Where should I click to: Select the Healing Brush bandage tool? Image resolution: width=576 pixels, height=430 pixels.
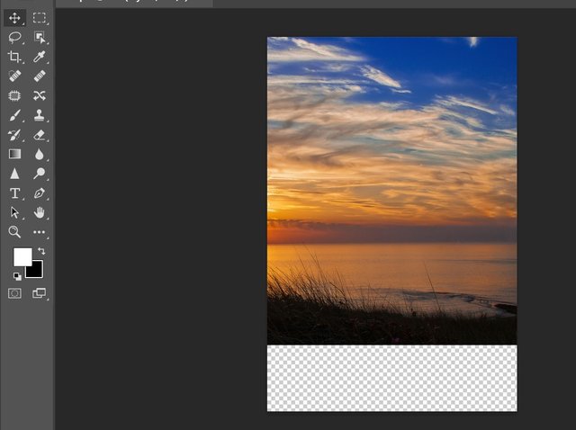[40, 76]
